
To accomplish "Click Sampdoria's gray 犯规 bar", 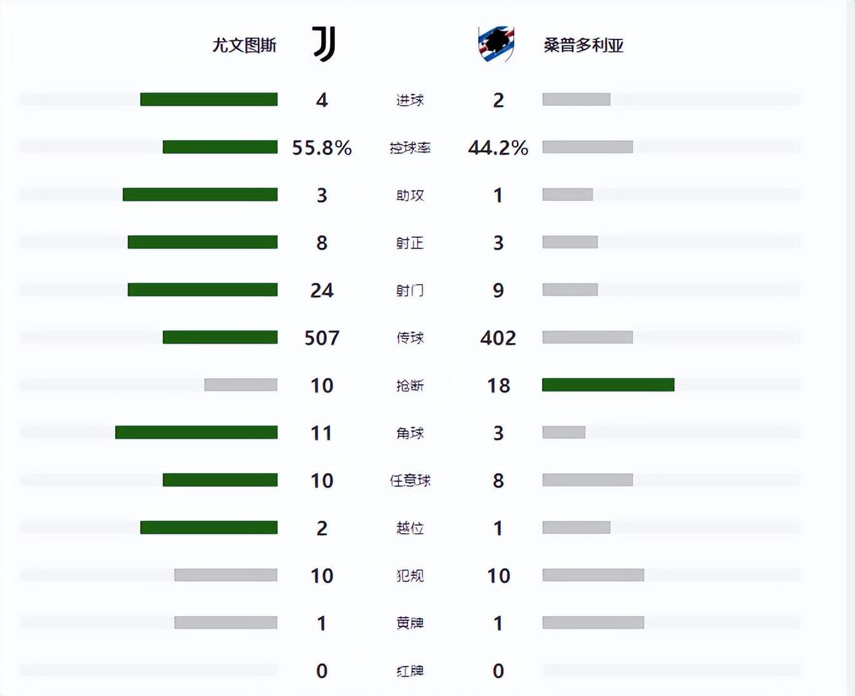I will click(x=593, y=575).
